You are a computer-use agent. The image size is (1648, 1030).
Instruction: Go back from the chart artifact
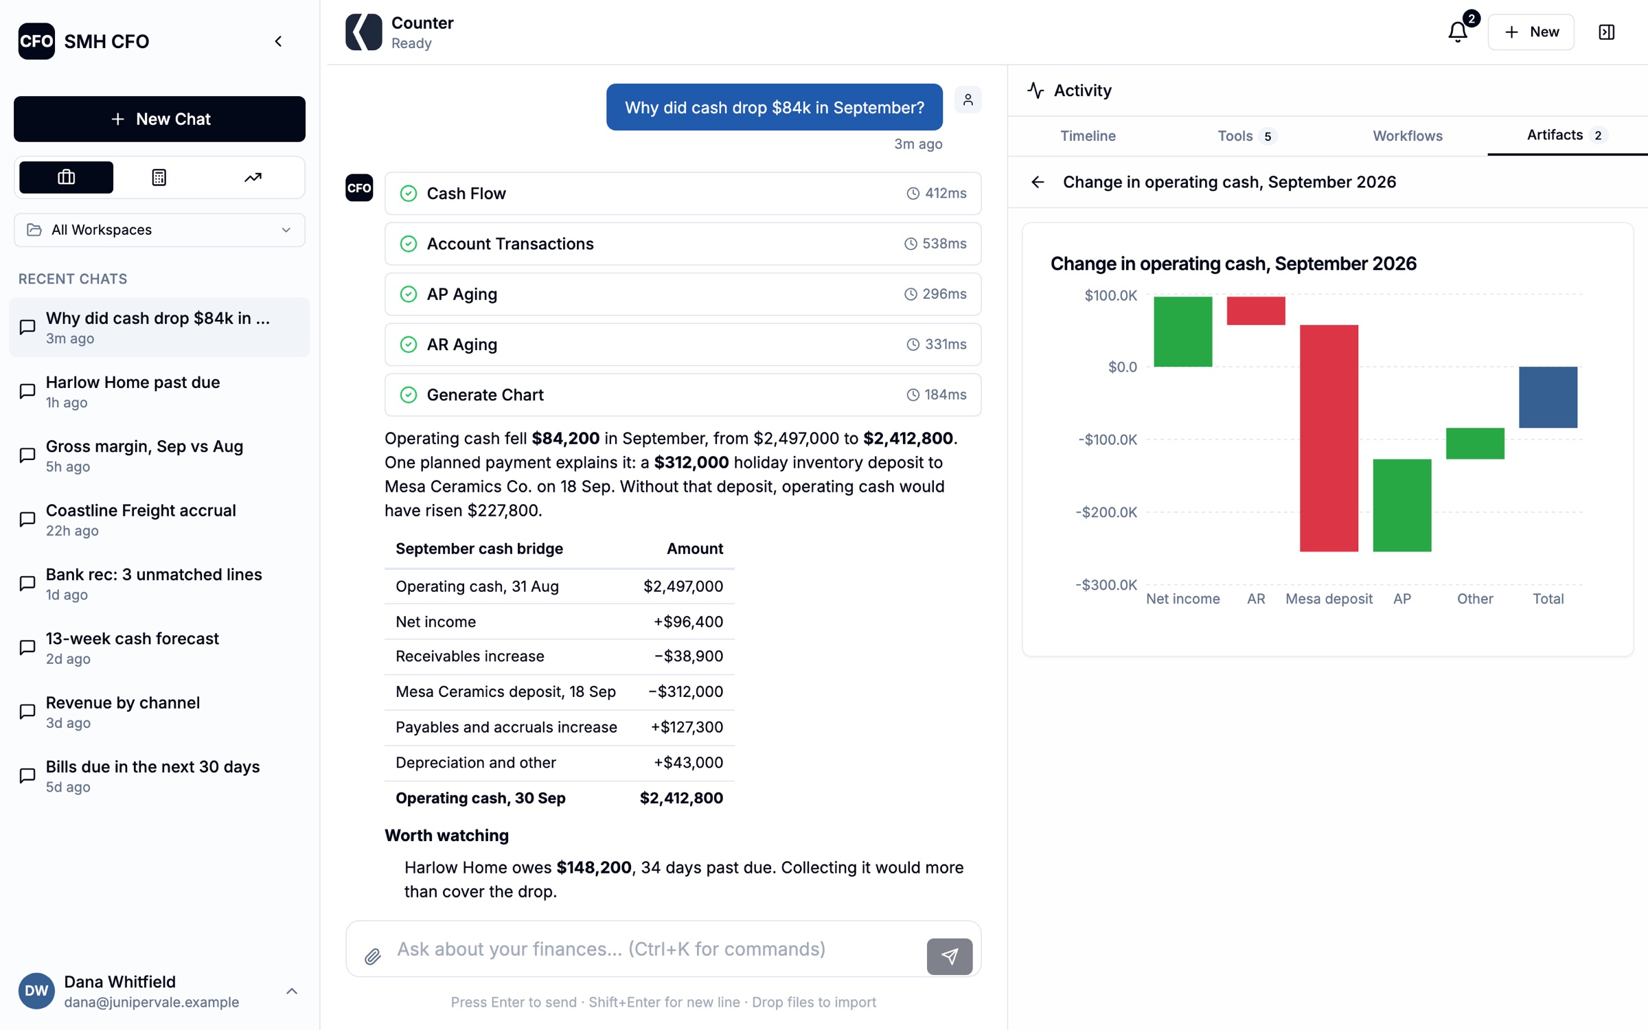click(x=1038, y=182)
